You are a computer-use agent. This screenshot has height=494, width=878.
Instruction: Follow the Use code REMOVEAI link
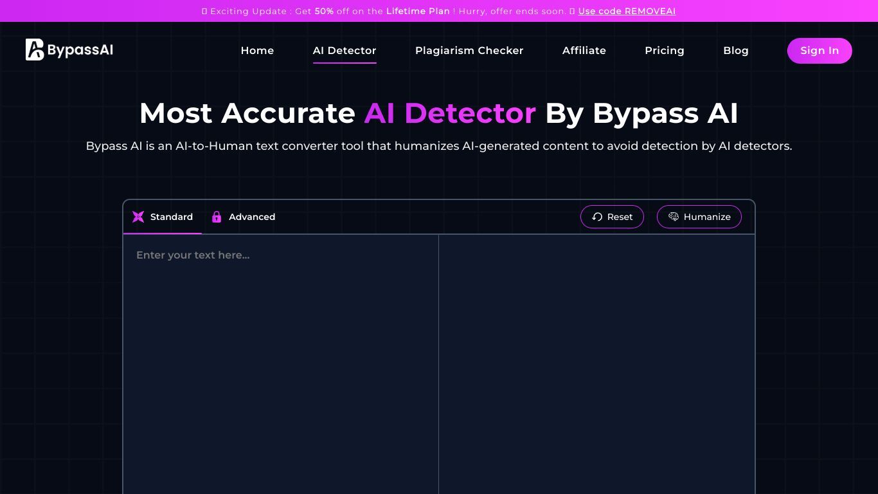click(627, 11)
